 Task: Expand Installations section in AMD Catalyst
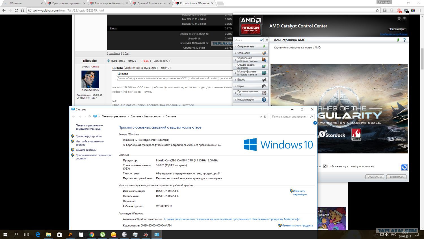[x=250, y=53]
